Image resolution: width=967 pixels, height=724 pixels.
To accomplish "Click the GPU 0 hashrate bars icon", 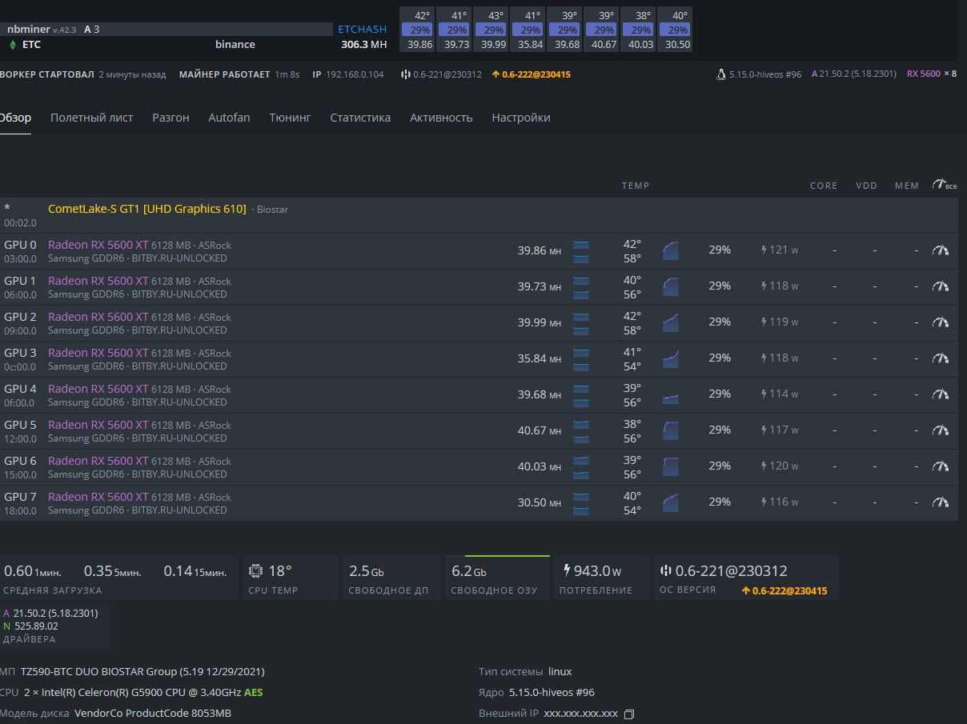I will (x=581, y=250).
